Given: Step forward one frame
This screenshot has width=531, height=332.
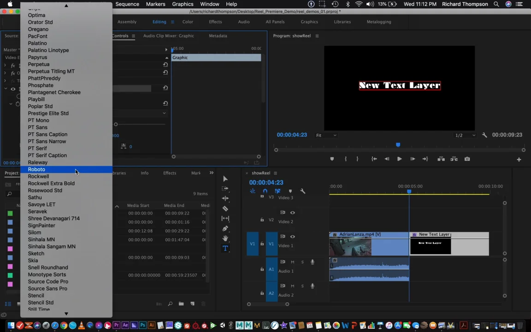Looking at the screenshot, I should pyautogui.click(x=413, y=159).
